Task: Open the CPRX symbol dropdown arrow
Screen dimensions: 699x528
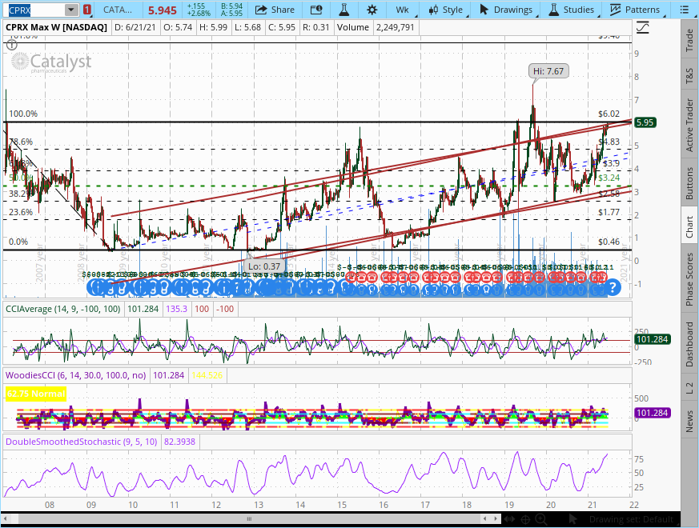Action: (71, 10)
